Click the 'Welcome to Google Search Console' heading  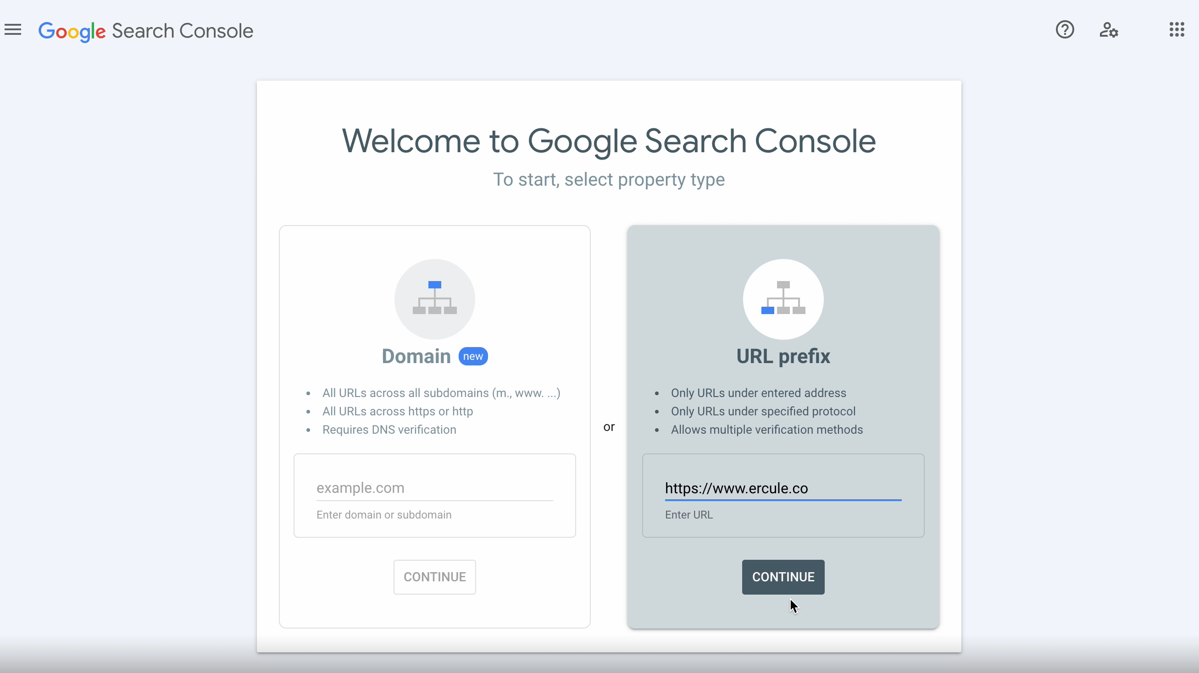pos(609,141)
